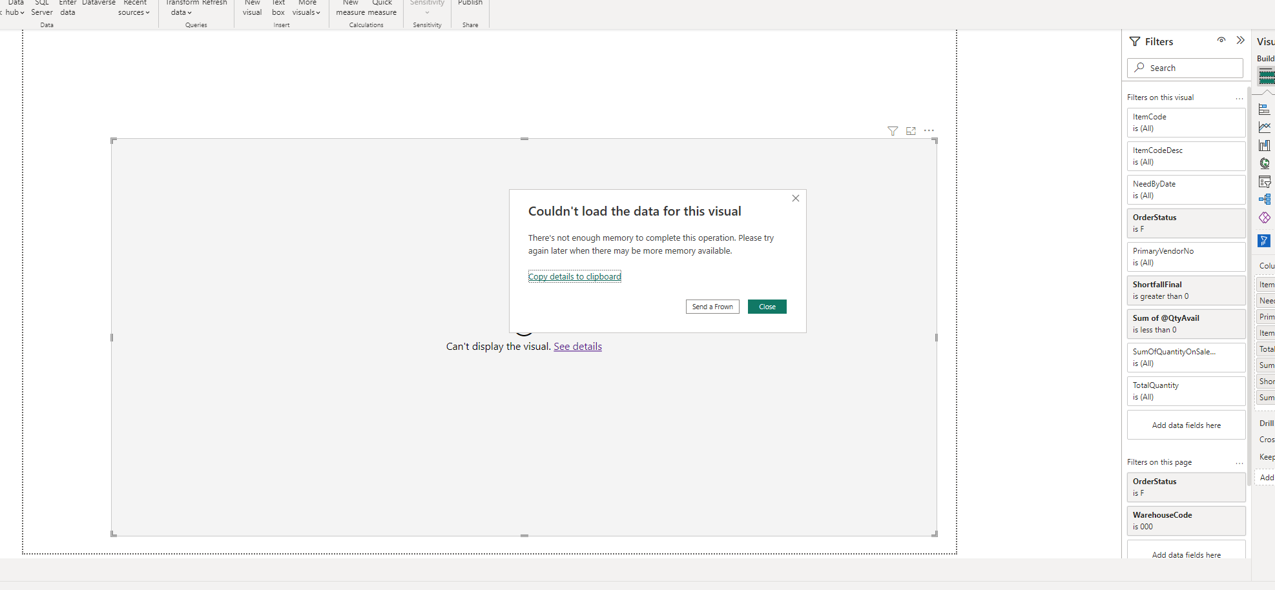Select the line chart visual icon
This screenshot has width=1275, height=590.
click(1265, 127)
